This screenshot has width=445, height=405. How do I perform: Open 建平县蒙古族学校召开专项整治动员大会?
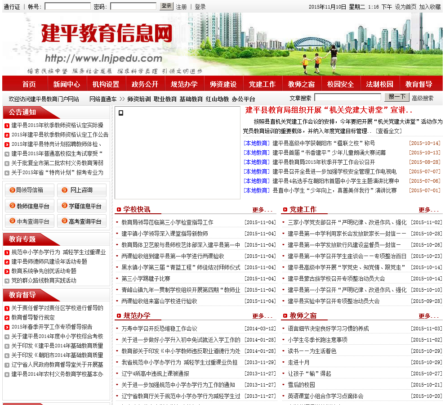point(336,279)
